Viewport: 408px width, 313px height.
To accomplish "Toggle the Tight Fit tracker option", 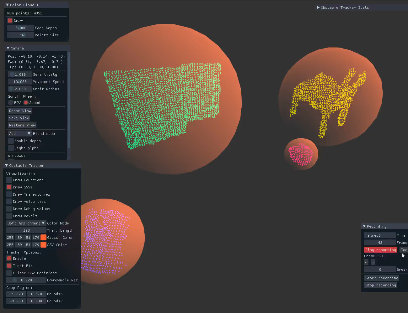I will [9, 265].
